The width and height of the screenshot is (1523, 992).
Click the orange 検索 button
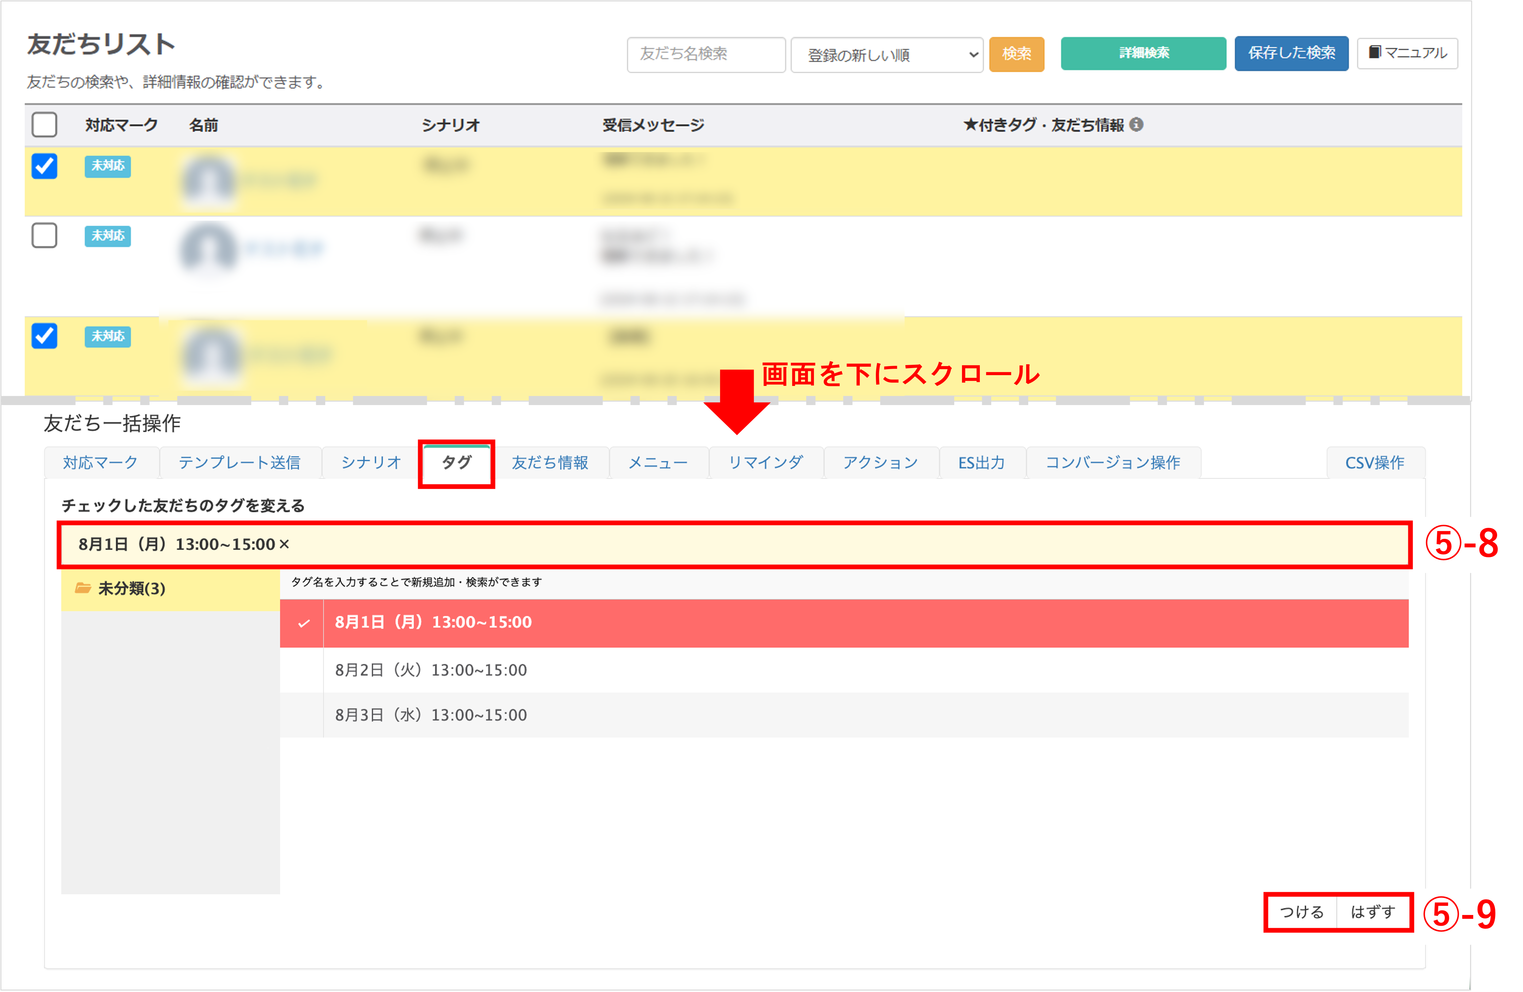point(1016,54)
